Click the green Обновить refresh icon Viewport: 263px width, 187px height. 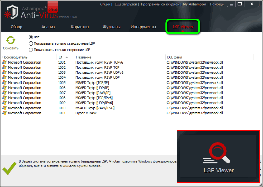[x=11, y=40]
